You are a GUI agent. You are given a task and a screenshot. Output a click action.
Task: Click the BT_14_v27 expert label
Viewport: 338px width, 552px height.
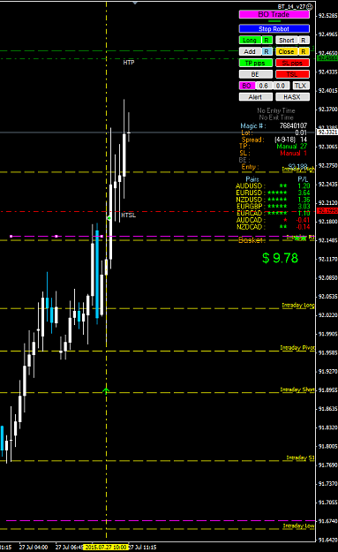291,7
